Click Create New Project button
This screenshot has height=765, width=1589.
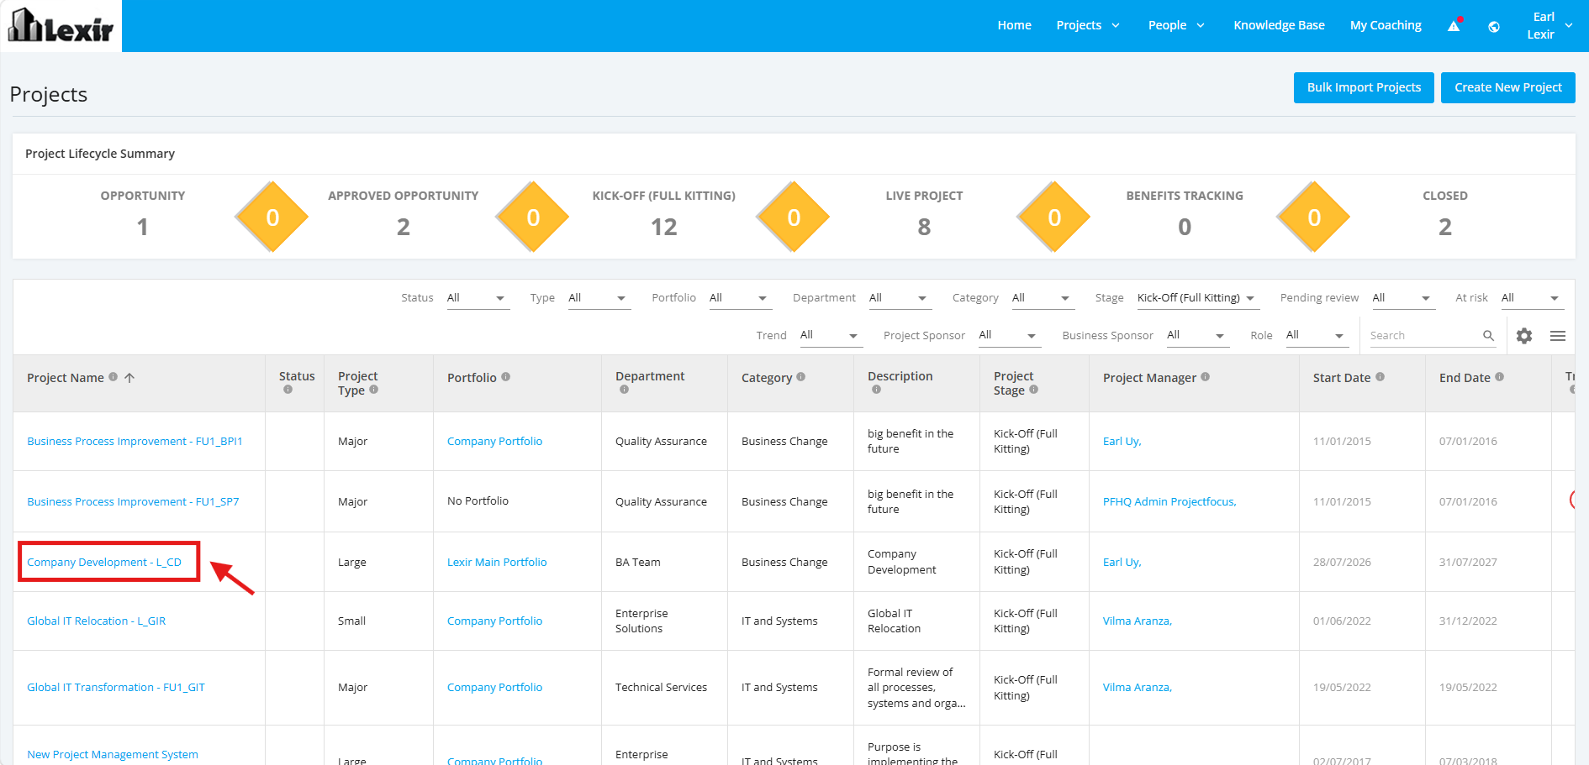click(x=1508, y=87)
